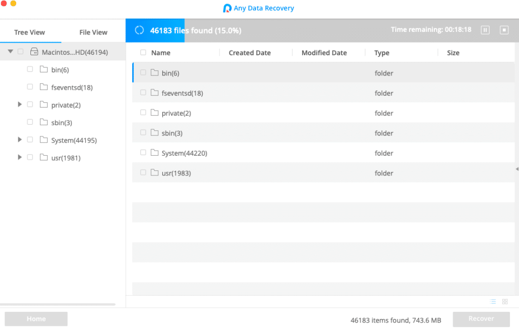Switch results to grid view

point(505,301)
